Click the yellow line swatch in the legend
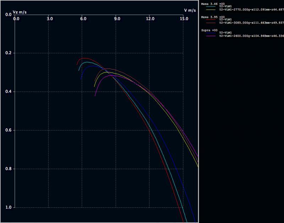The width and height of the screenshot is (284, 223). click(x=210, y=9)
